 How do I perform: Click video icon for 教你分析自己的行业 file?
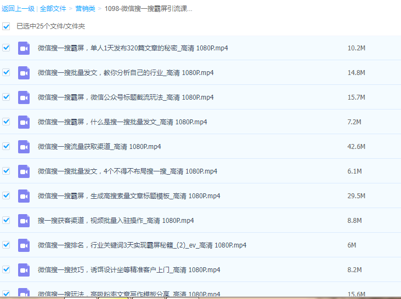coord(24,73)
